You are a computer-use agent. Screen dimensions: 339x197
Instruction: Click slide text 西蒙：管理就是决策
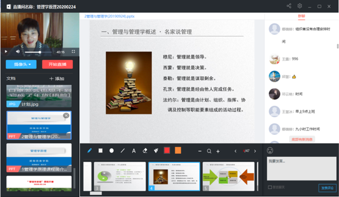pos(185,68)
